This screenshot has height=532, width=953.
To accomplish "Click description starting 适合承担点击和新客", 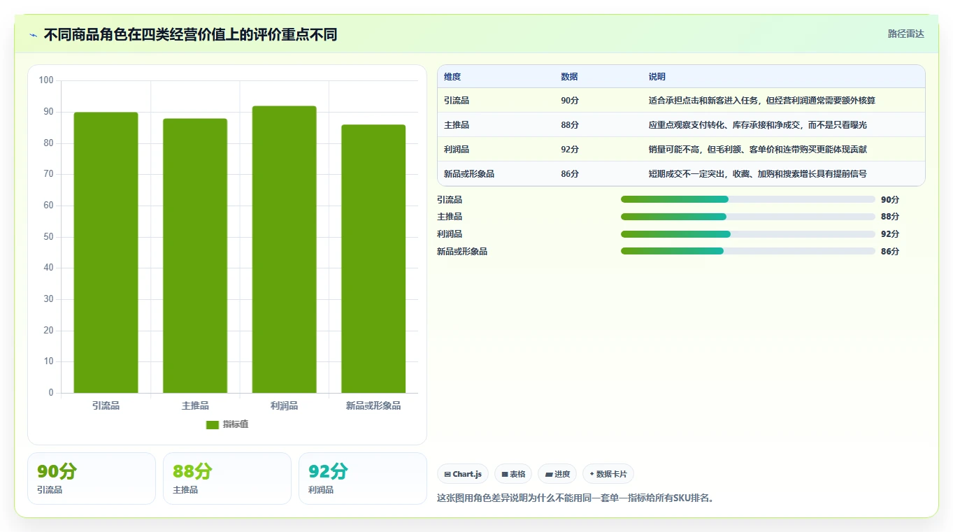I will 762,101.
